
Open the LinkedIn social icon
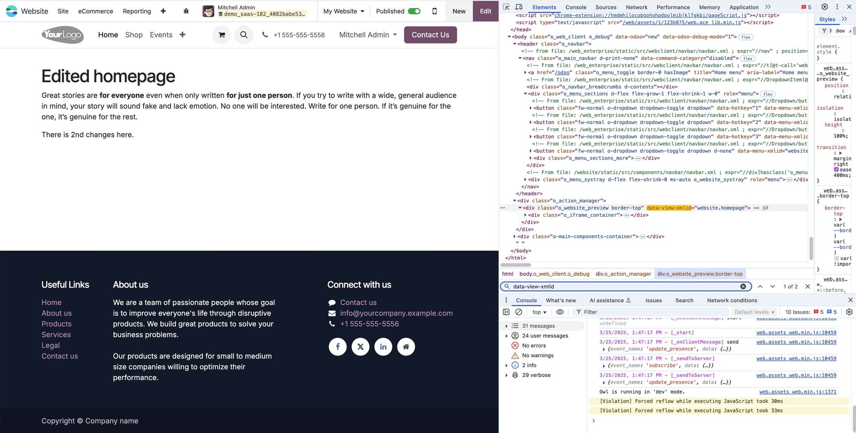383,346
